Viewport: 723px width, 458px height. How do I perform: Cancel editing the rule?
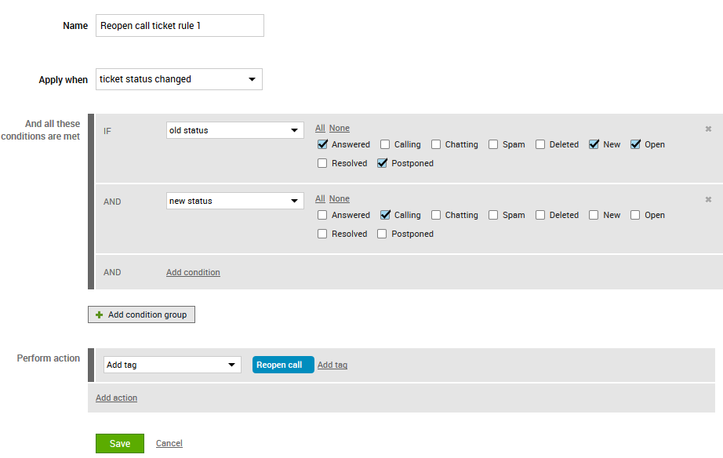pos(169,443)
